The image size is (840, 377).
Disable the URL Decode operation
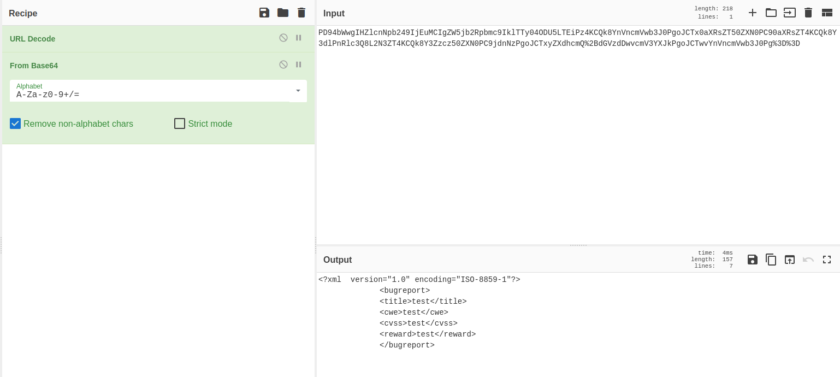(283, 38)
